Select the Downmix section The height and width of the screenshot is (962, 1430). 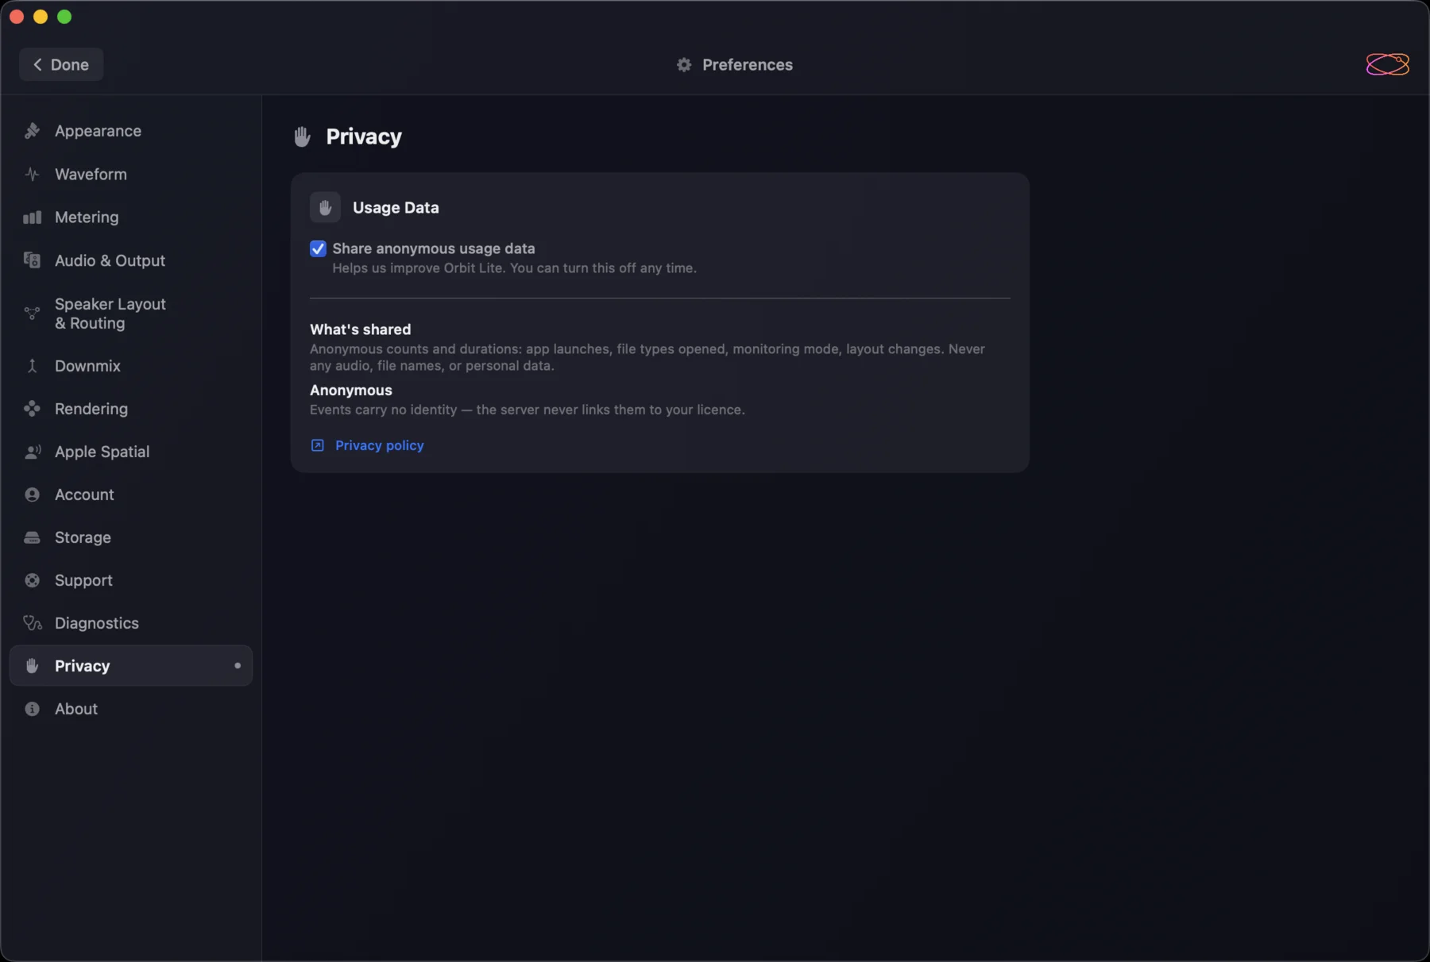[x=131, y=366]
